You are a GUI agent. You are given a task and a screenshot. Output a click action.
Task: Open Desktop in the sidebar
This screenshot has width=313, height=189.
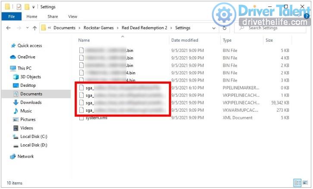28,85
